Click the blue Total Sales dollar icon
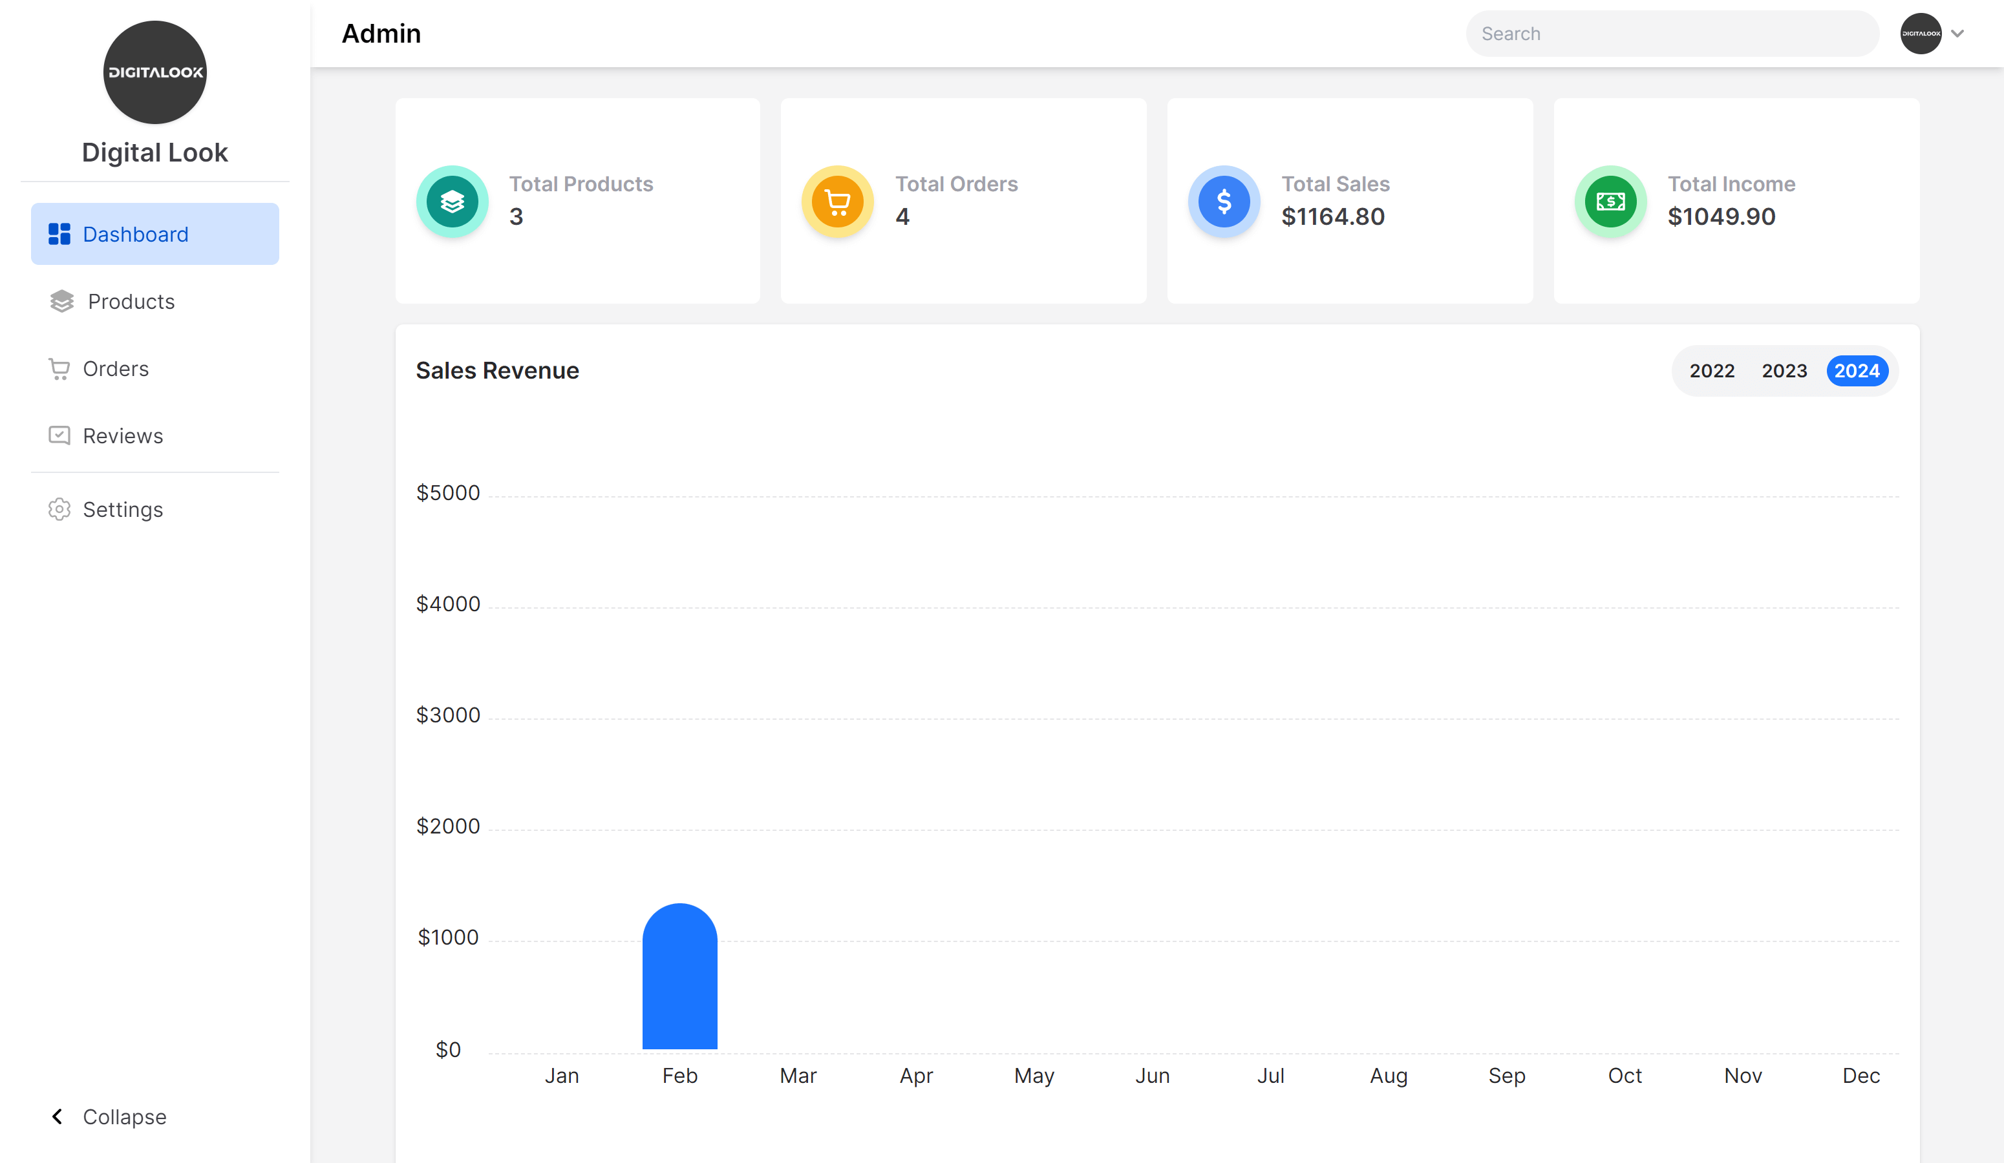 click(1224, 201)
